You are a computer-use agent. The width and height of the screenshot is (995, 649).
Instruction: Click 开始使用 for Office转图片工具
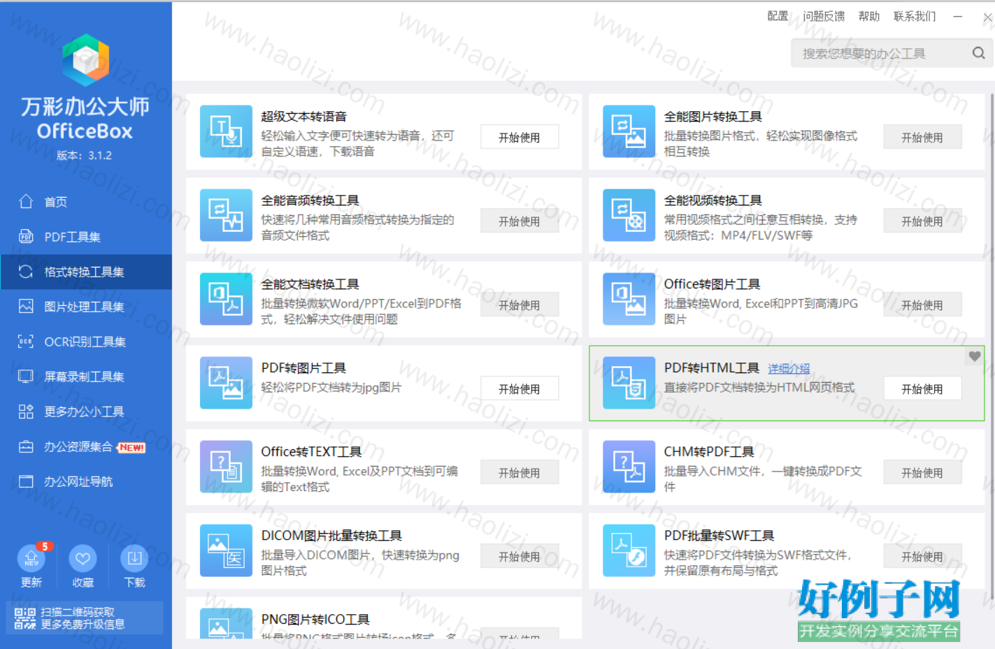(x=922, y=305)
